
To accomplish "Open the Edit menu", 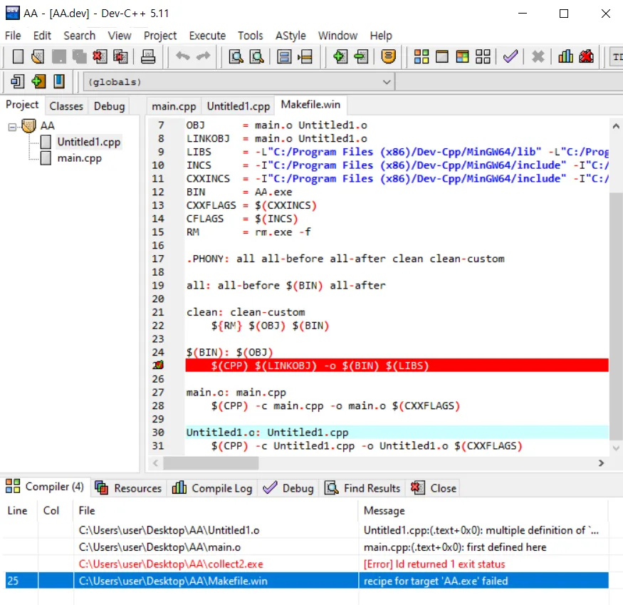I will click(42, 36).
